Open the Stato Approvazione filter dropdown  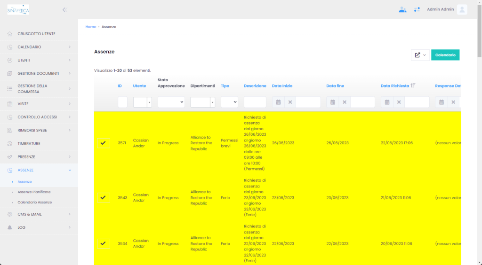[171, 102]
